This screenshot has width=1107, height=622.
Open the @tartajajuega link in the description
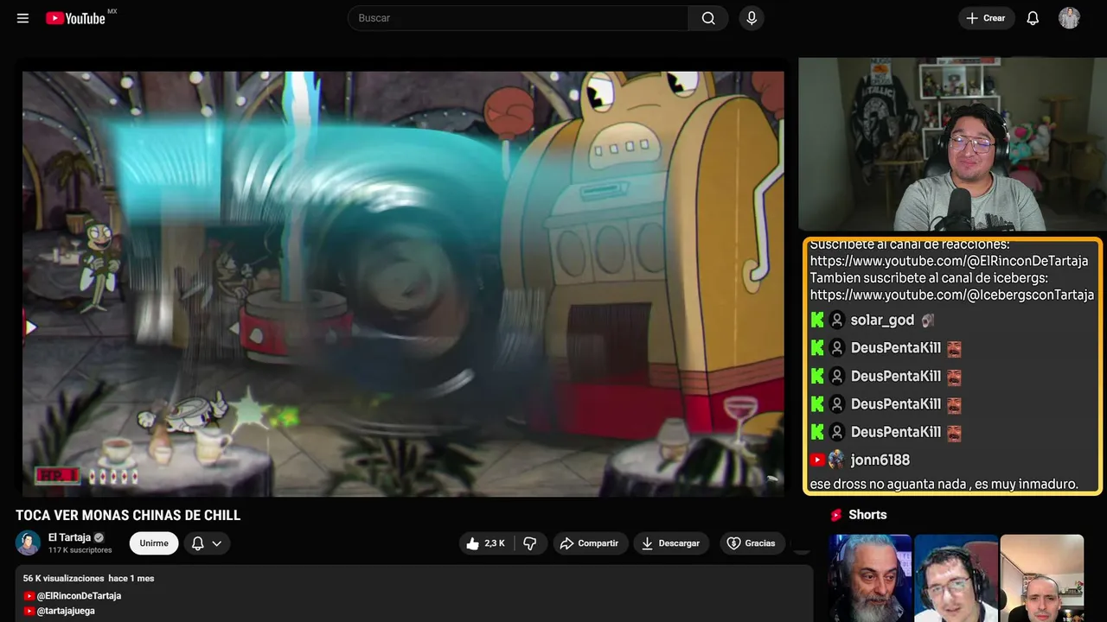tap(66, 611)
